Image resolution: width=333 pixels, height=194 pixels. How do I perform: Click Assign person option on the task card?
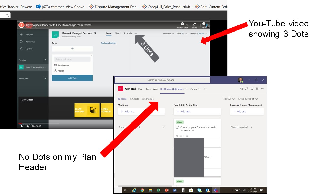pyautogui.click(x=59, y=71)
